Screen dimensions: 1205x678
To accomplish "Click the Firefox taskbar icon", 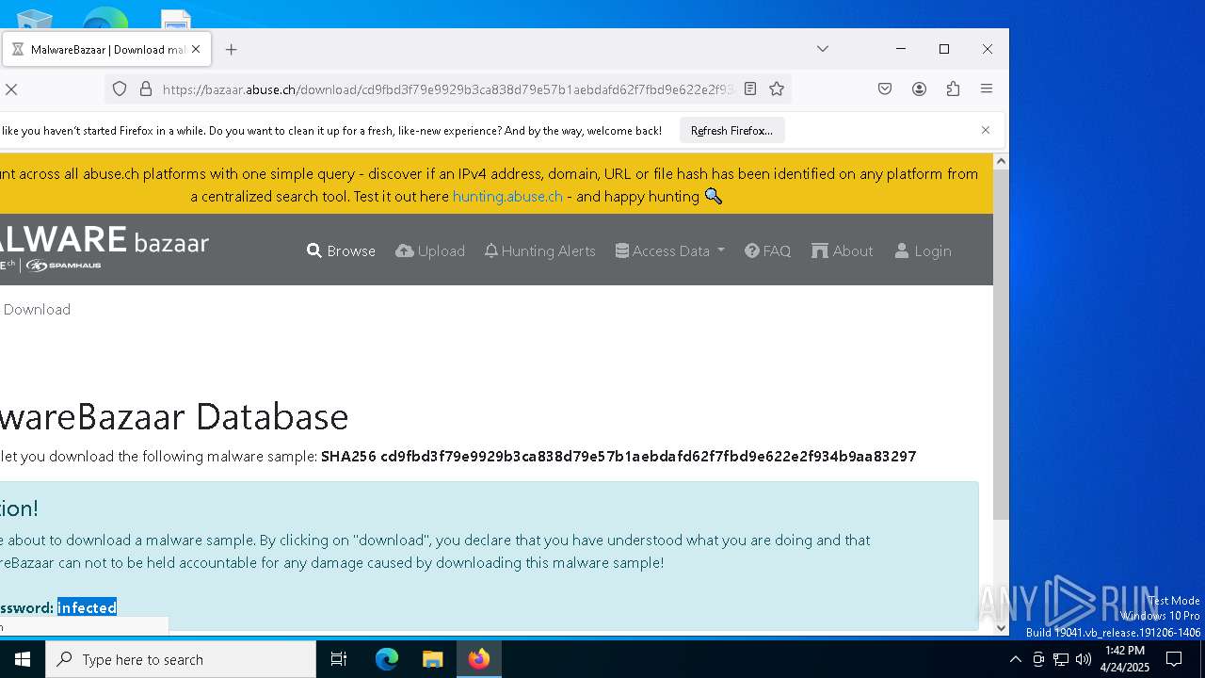I will coord(479,659).
